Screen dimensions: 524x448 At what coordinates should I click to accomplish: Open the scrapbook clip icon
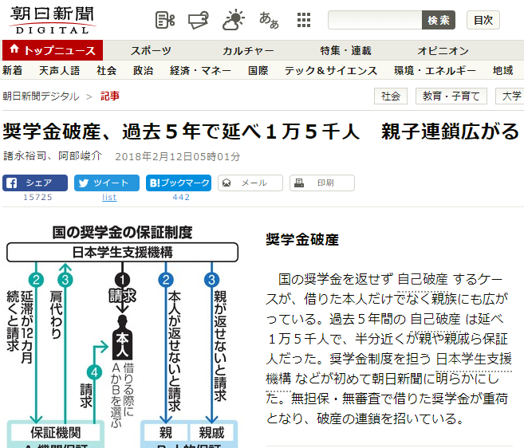pos(199,20)
